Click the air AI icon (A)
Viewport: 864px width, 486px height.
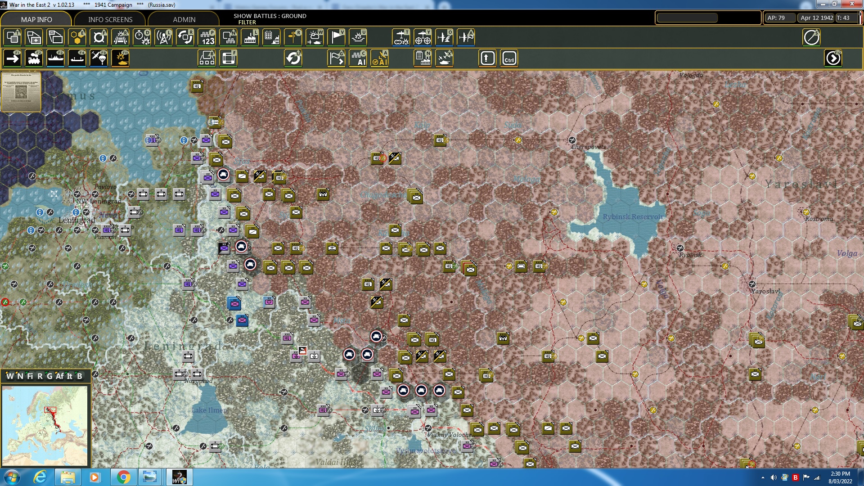380,58
